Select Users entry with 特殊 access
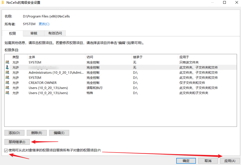The width and height of the screenshot is (241, 165). coord(120,93)
